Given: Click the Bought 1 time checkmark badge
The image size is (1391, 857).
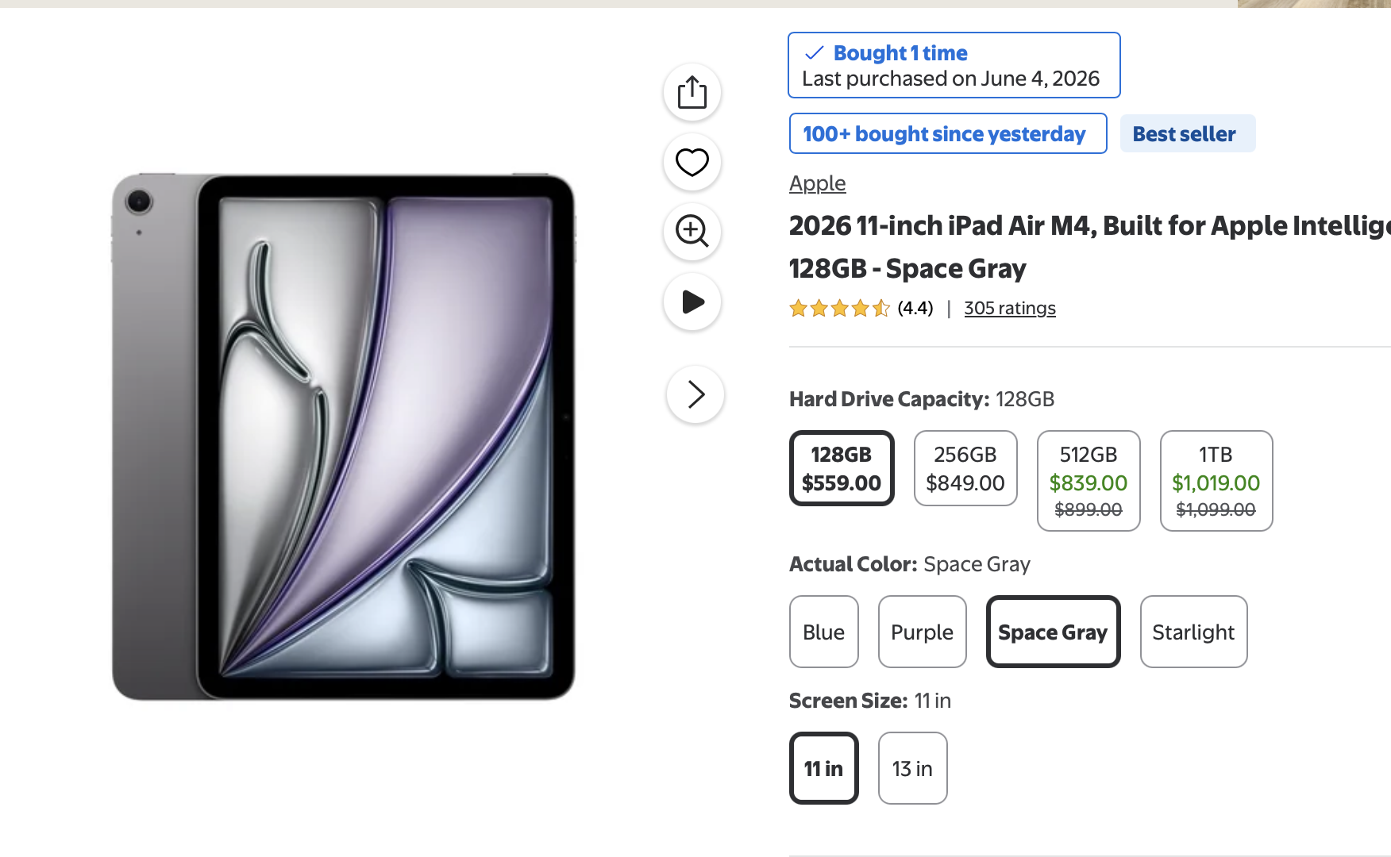Looking at the screenshot, I should pos(954,65).
